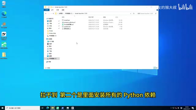
Task: Open the Windows Start menu
Action: pos(2,108)
